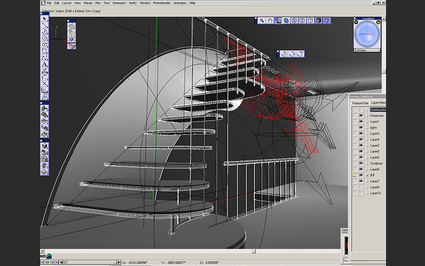Switch to the Layer Manager tab
This screenshot has height=266, width=425.
pos(378,103)
